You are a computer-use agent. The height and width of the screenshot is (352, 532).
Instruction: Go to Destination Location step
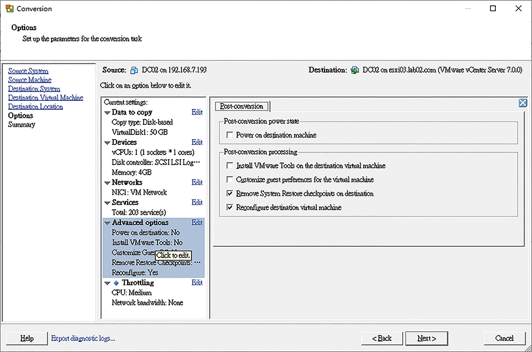35,107
